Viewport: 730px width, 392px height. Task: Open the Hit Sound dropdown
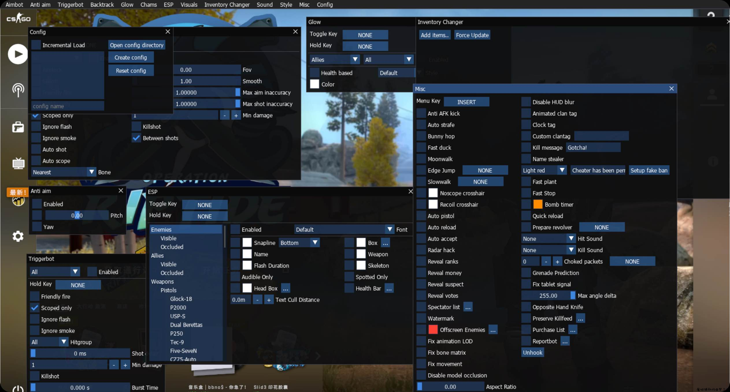point(549,239)
